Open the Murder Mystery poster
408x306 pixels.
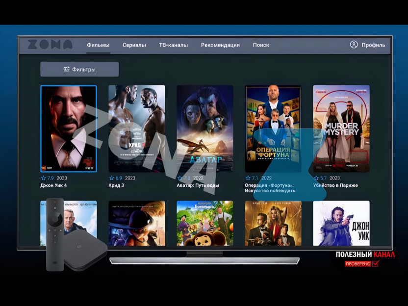(341, 129)
